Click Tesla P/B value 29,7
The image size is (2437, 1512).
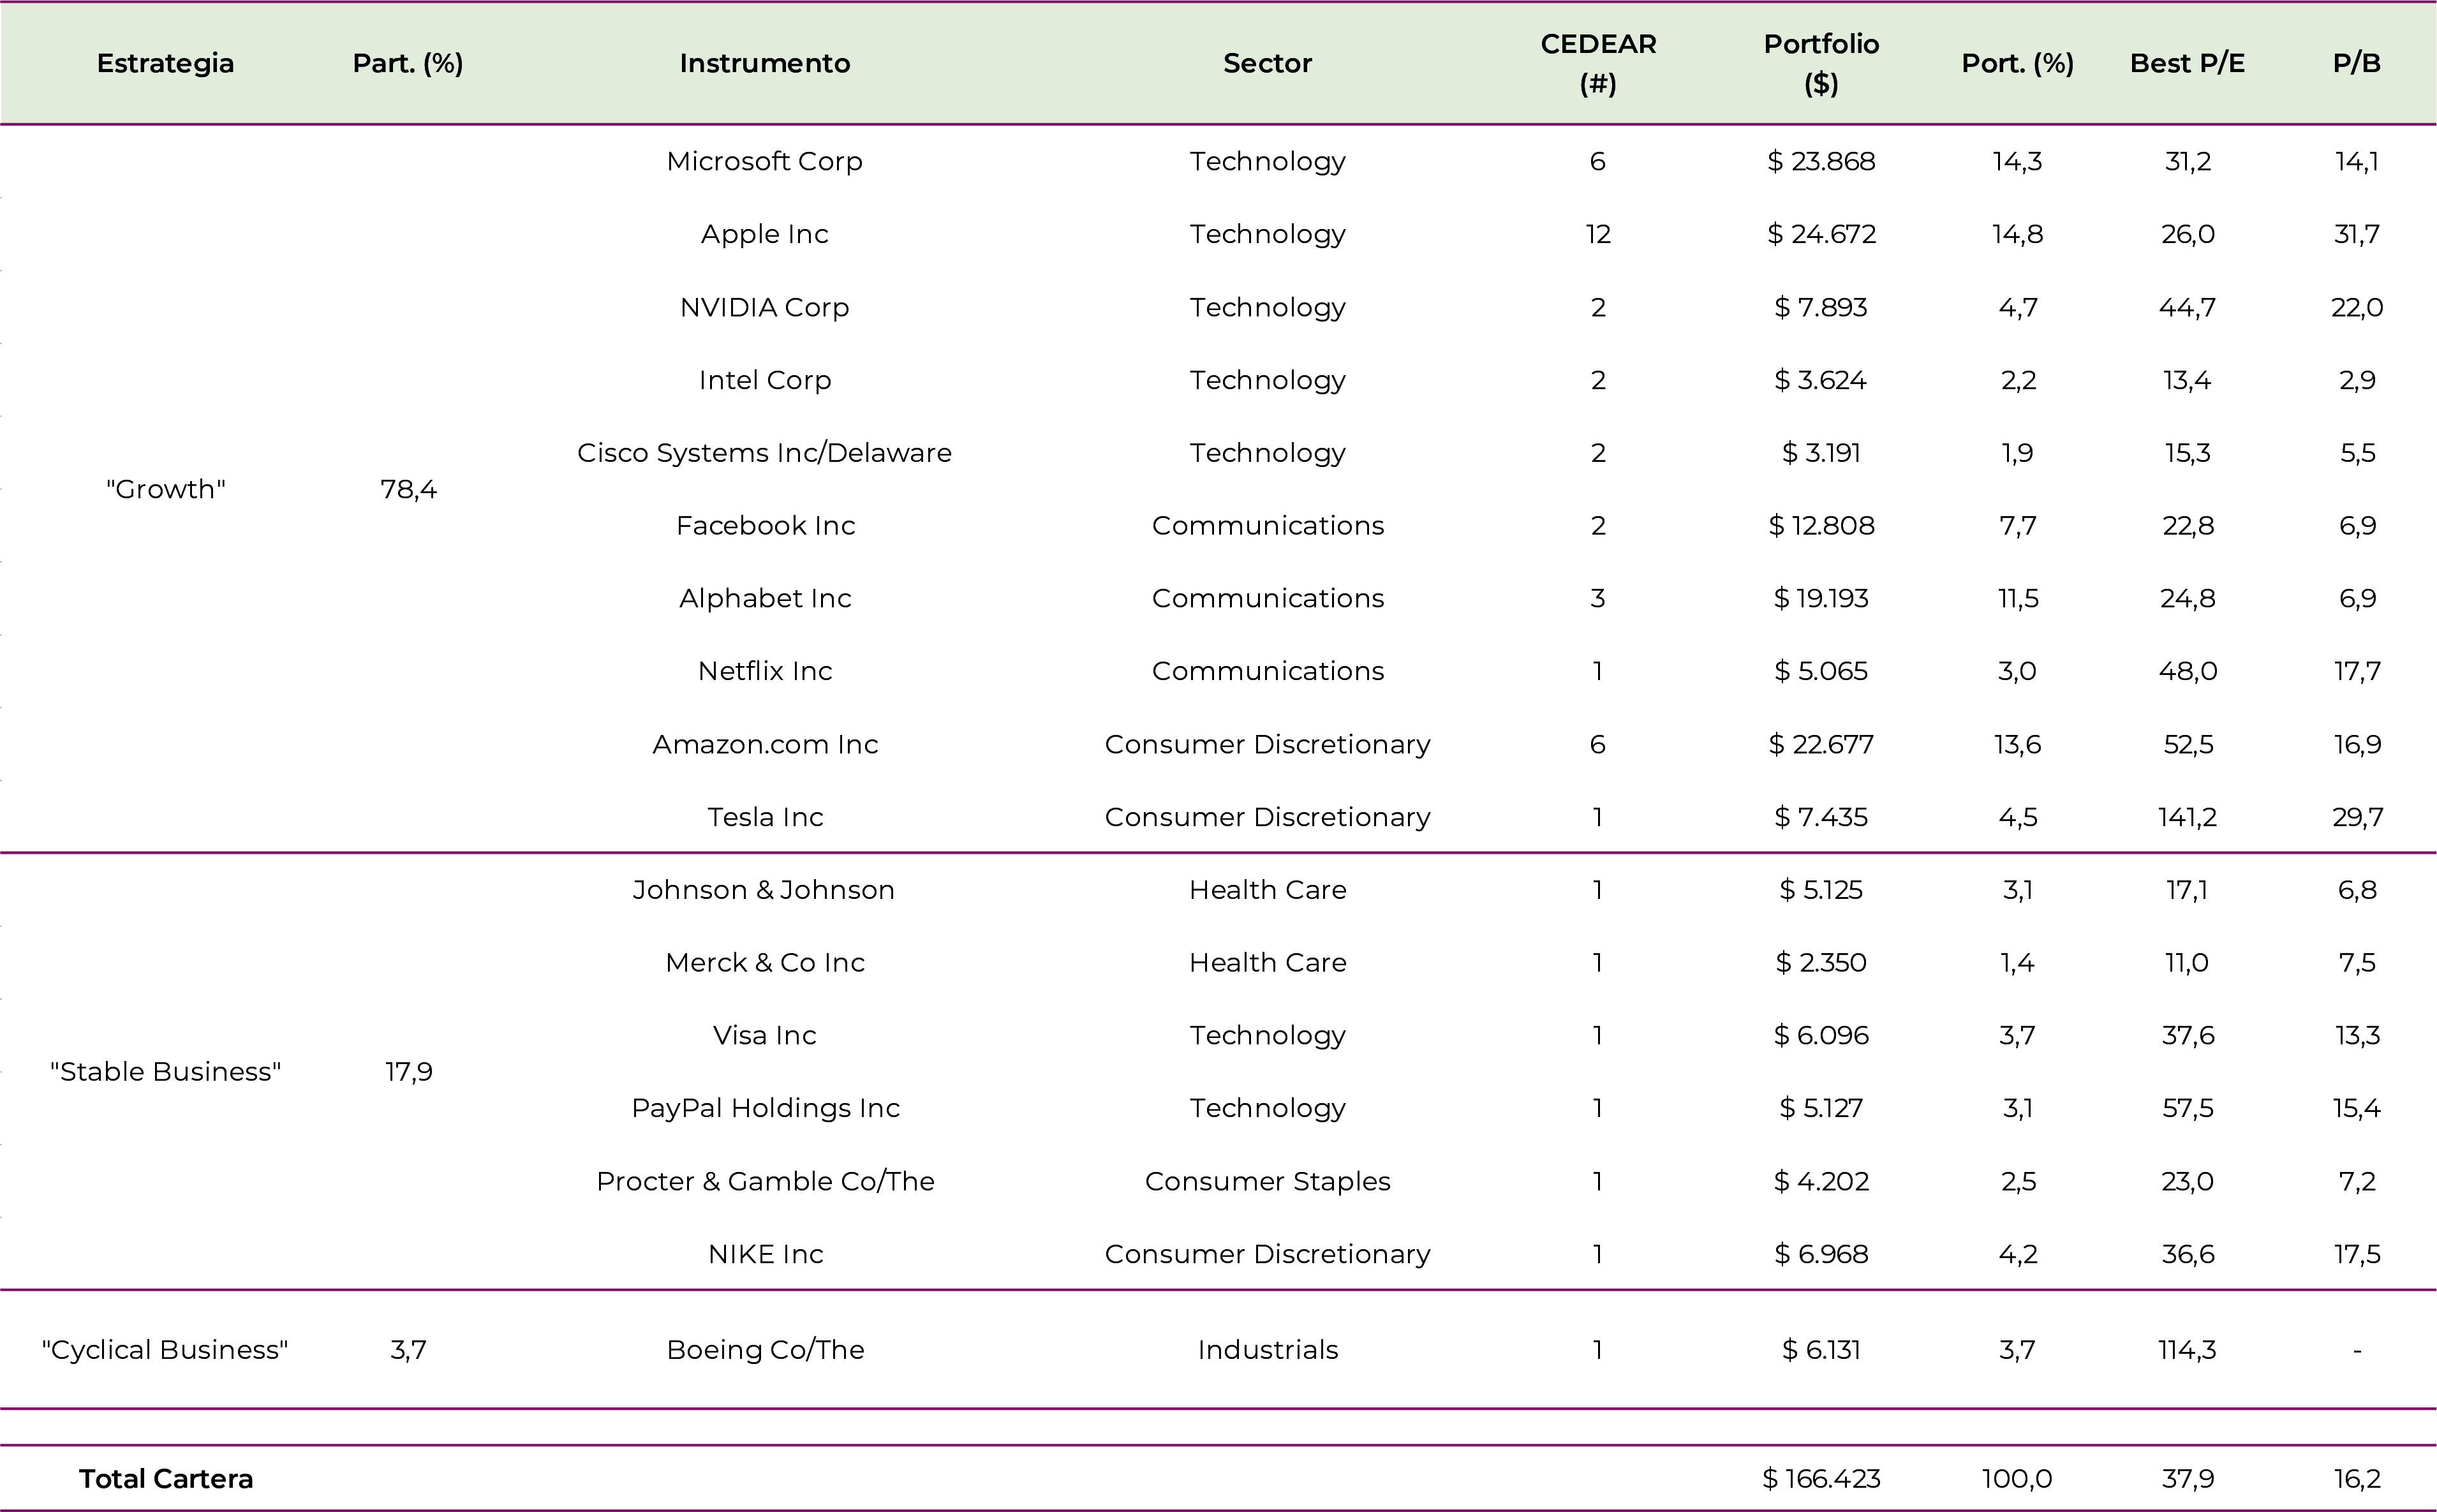coord(2357,817)
